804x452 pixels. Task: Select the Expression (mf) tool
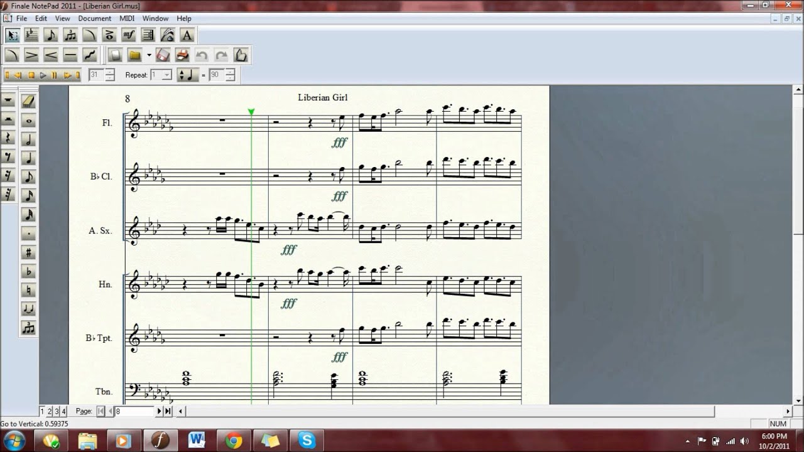(x=129, y=35)
